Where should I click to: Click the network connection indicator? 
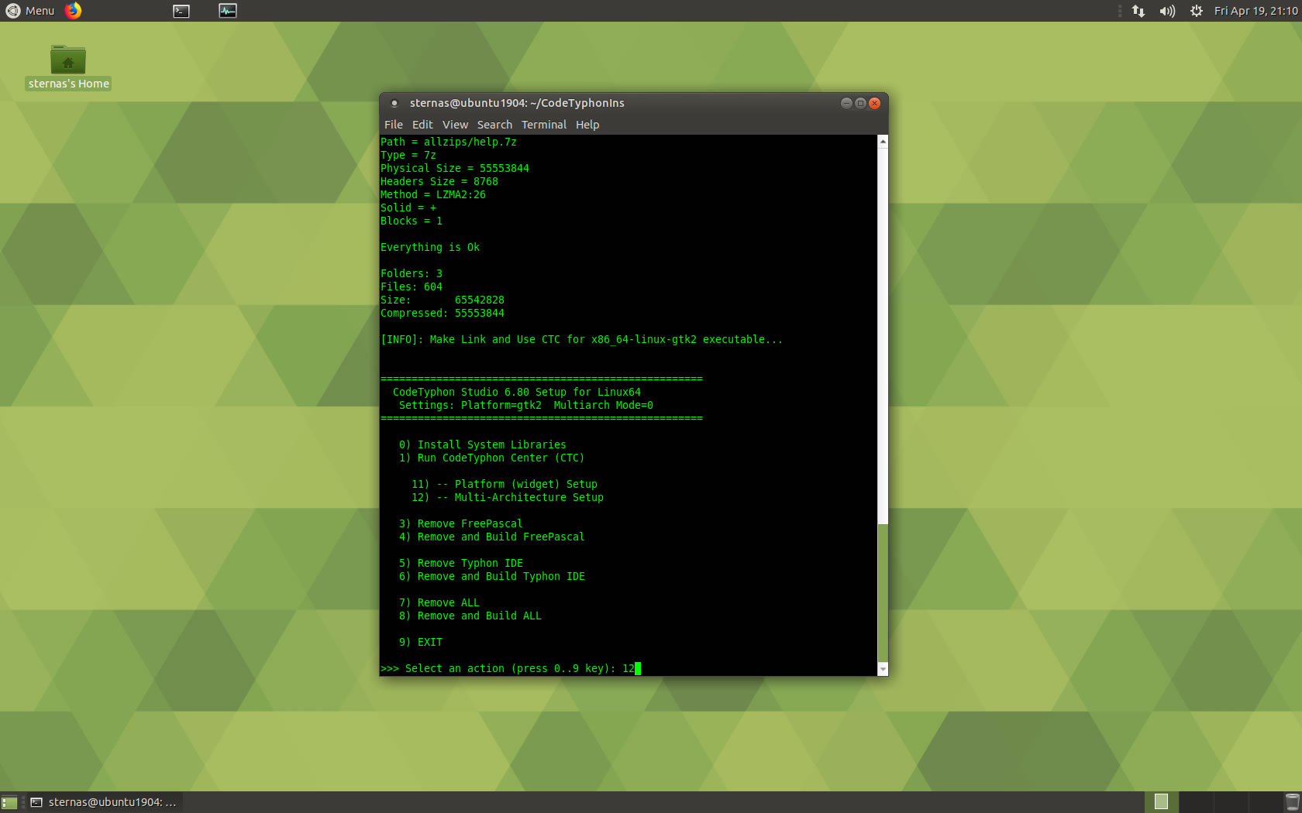click(1138, 11)
